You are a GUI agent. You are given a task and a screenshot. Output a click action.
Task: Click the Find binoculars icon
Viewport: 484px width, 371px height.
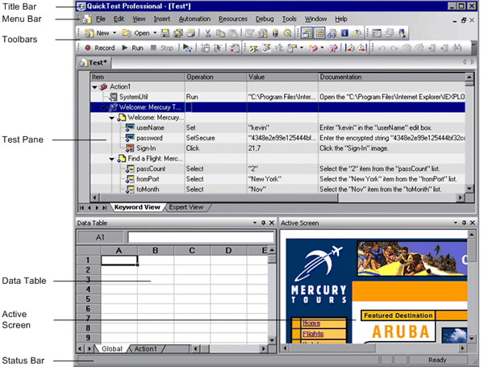tap(457, 48)
